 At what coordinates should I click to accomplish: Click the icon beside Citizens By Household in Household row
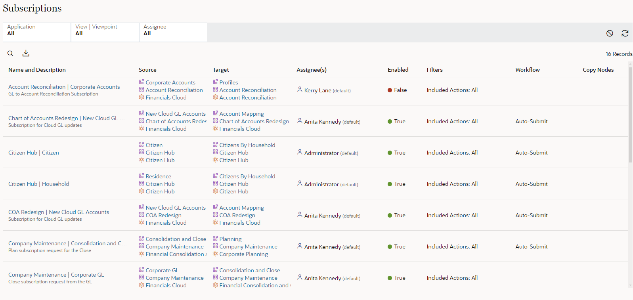pyautogui.click(x=215, y=176)
